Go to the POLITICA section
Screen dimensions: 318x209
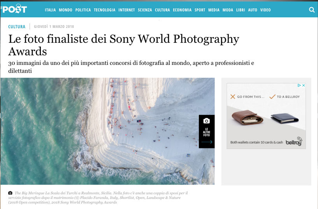click(83, 10)
